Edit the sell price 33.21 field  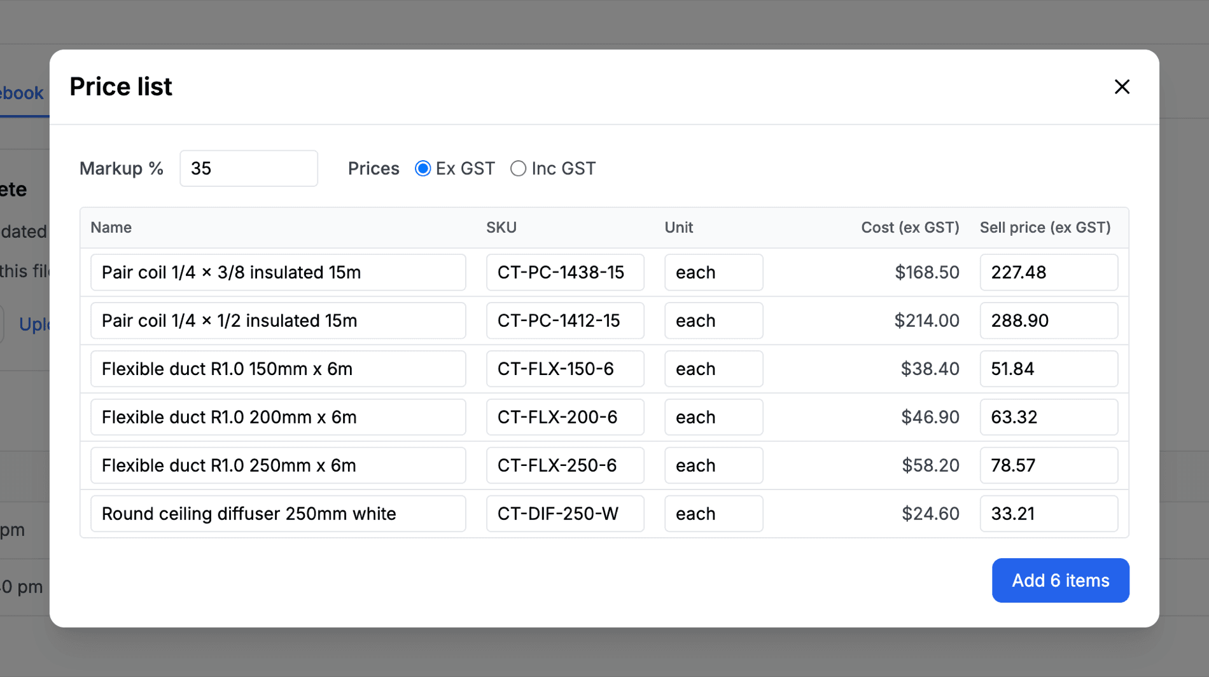point(1049,514)
